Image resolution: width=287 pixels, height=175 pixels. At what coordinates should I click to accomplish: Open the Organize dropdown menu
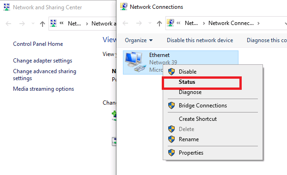coord(139,40)
